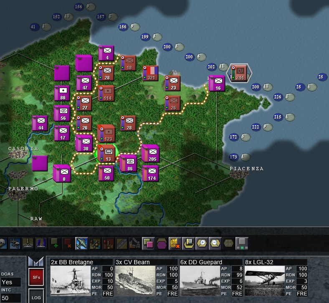Select the magenta infantry unit 47
Image resolution: width=329 pixels, height=303 pixels.
coord(84,83)
